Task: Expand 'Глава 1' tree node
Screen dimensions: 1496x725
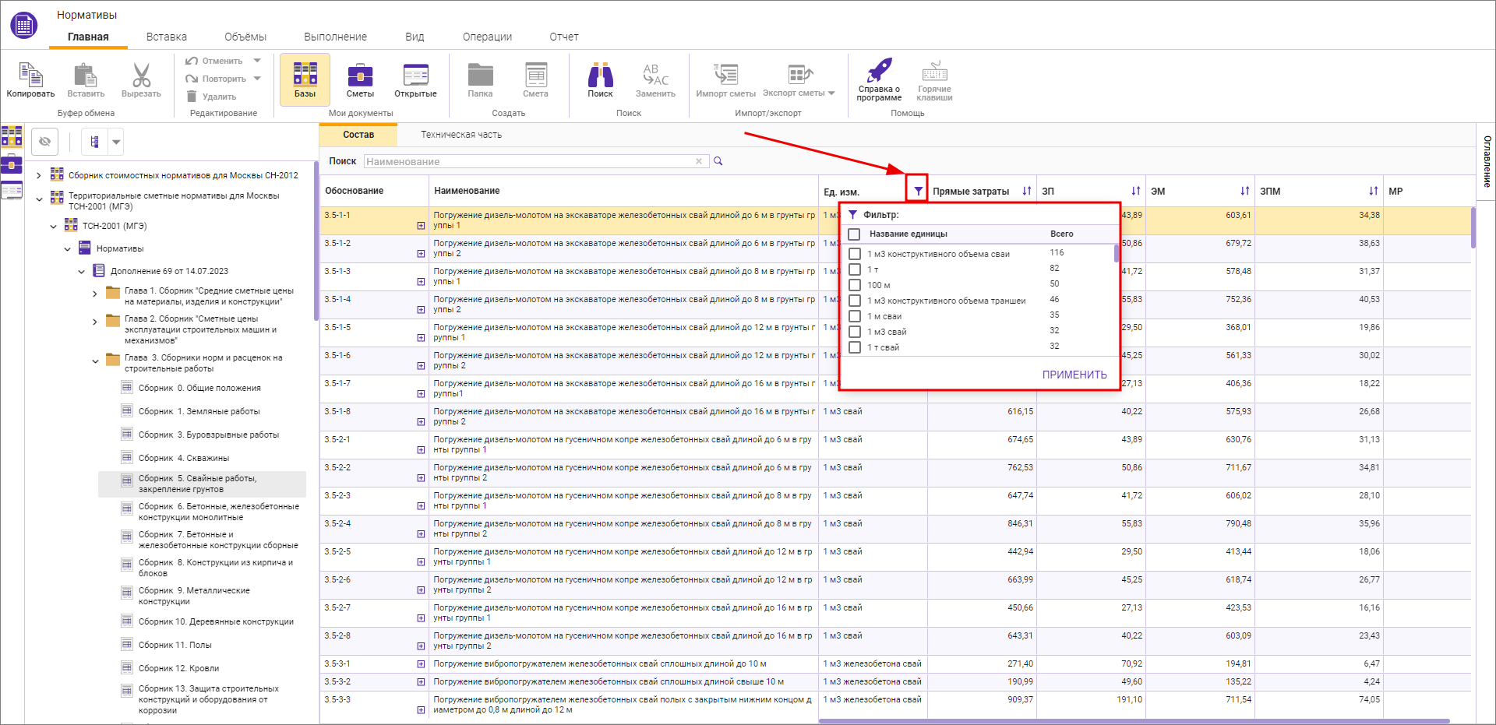Action: point(95,294)
